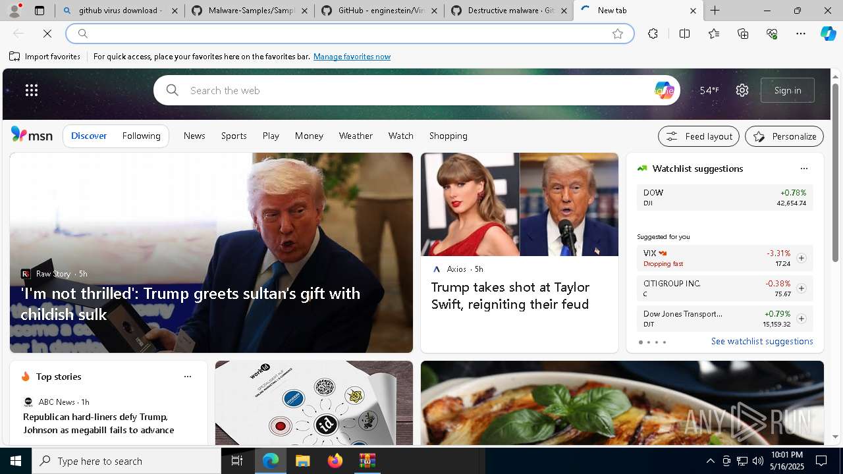Open the Task View taskbar icon
The image size is (843, 474).
(237, 461)
